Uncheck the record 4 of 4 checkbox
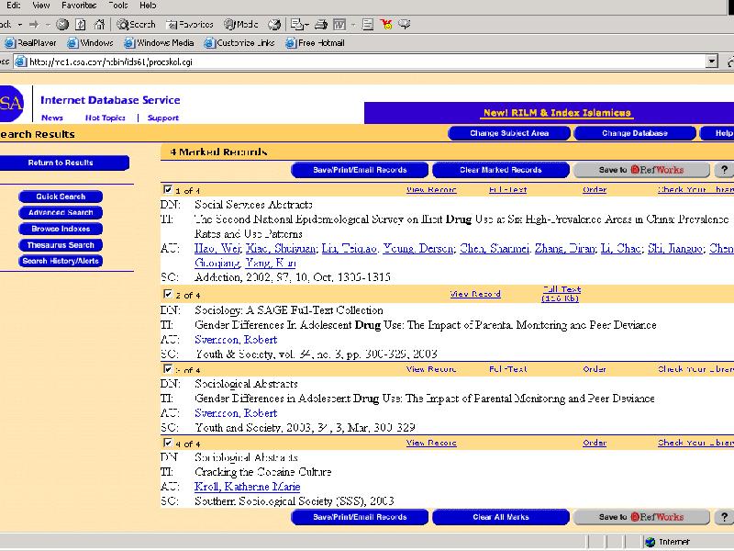 (x=168, y=443)
